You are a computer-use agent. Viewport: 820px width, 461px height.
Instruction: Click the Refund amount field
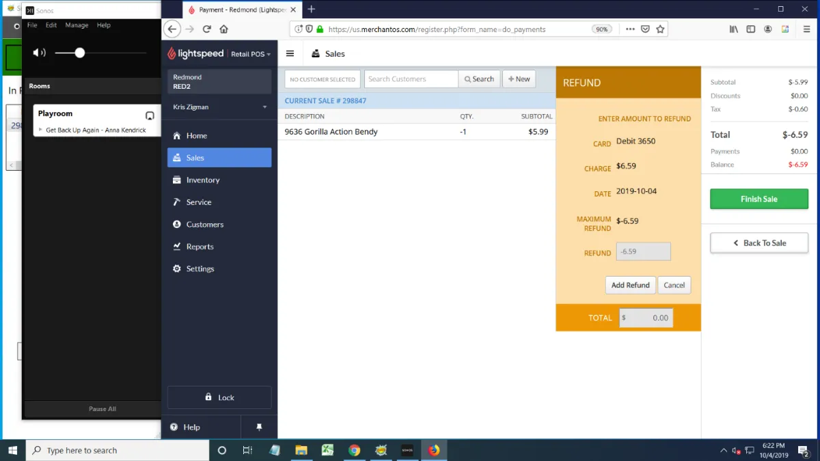644,251
